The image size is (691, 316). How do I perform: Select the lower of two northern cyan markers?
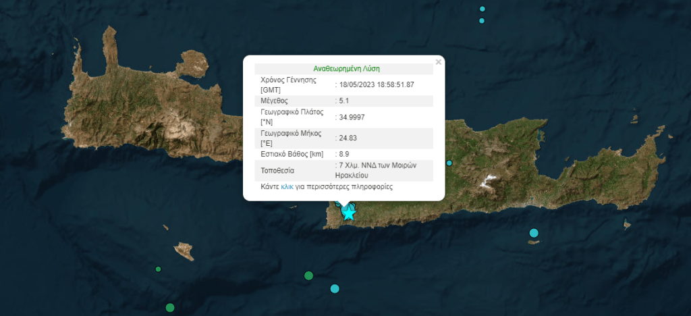(x=482, y=21)
